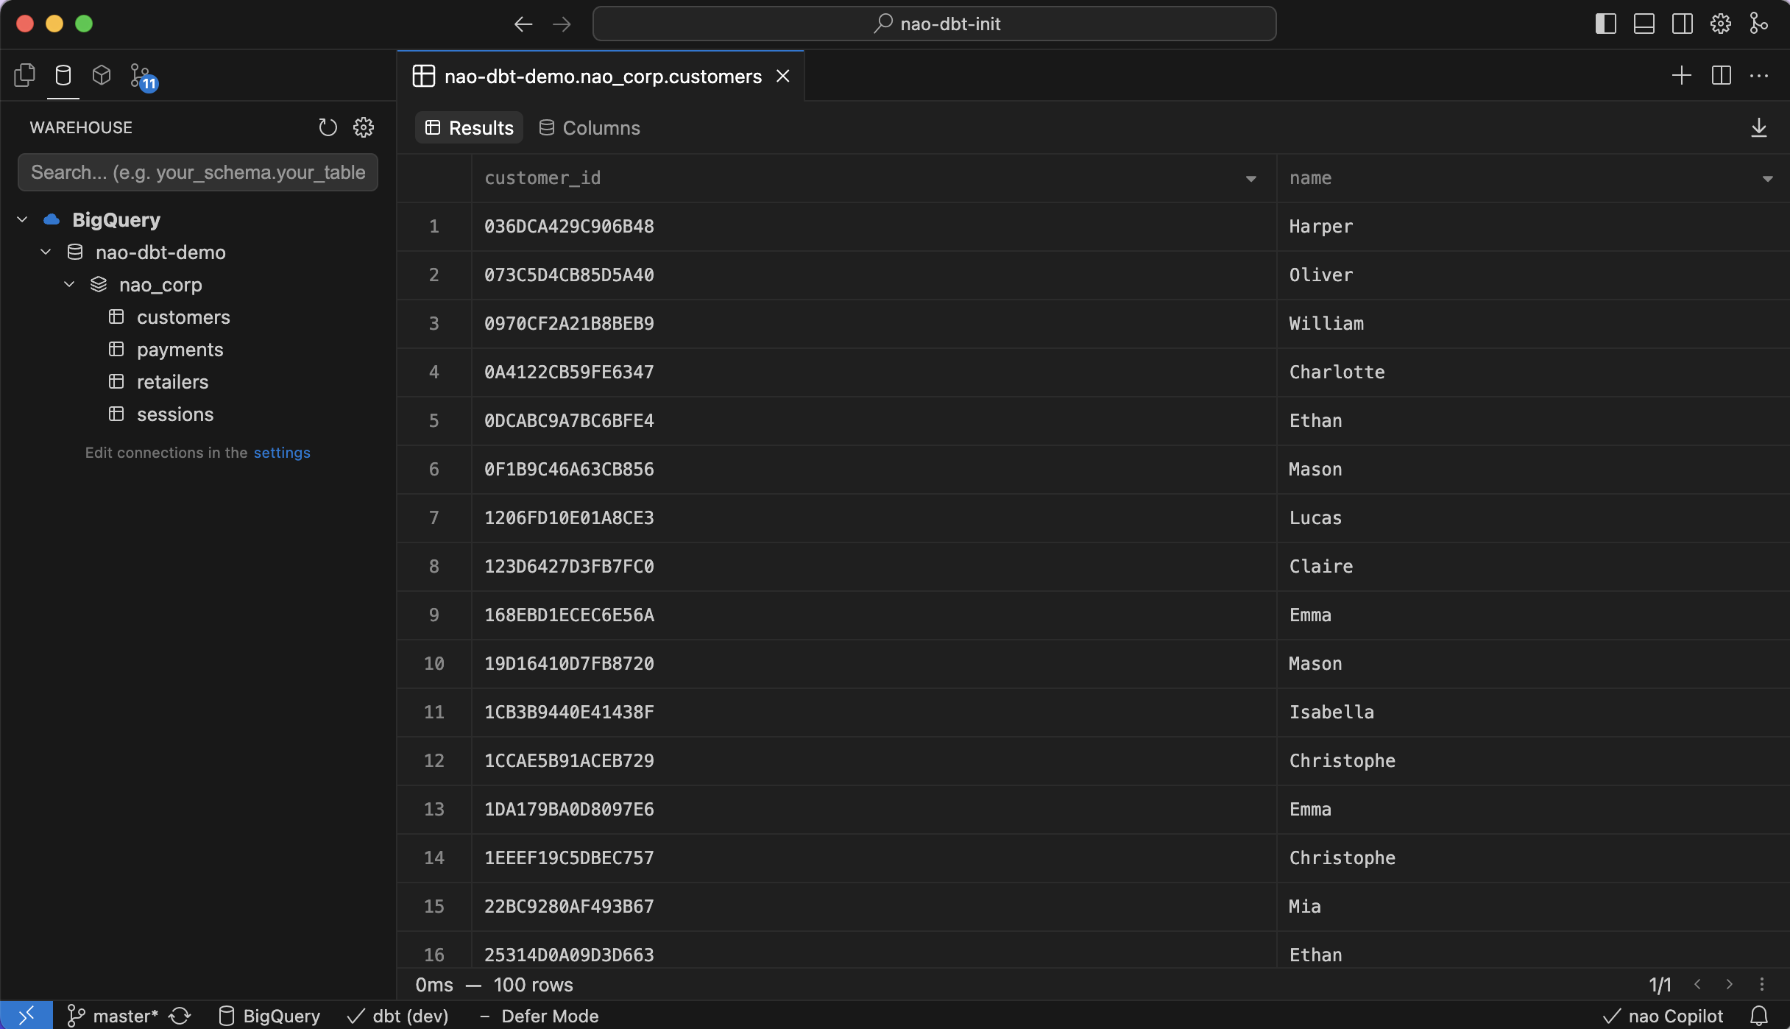Toggle the primary sidebar visibility
The height and width of the screenshot is (1029, 1790).
(1605, 23)
